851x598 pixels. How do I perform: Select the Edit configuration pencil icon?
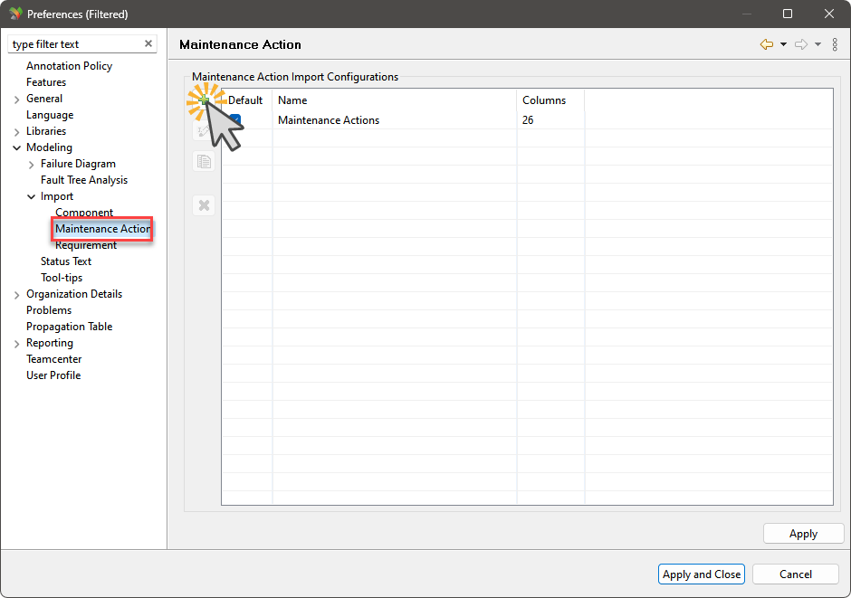pyautogui.click(x=204, y=131)
